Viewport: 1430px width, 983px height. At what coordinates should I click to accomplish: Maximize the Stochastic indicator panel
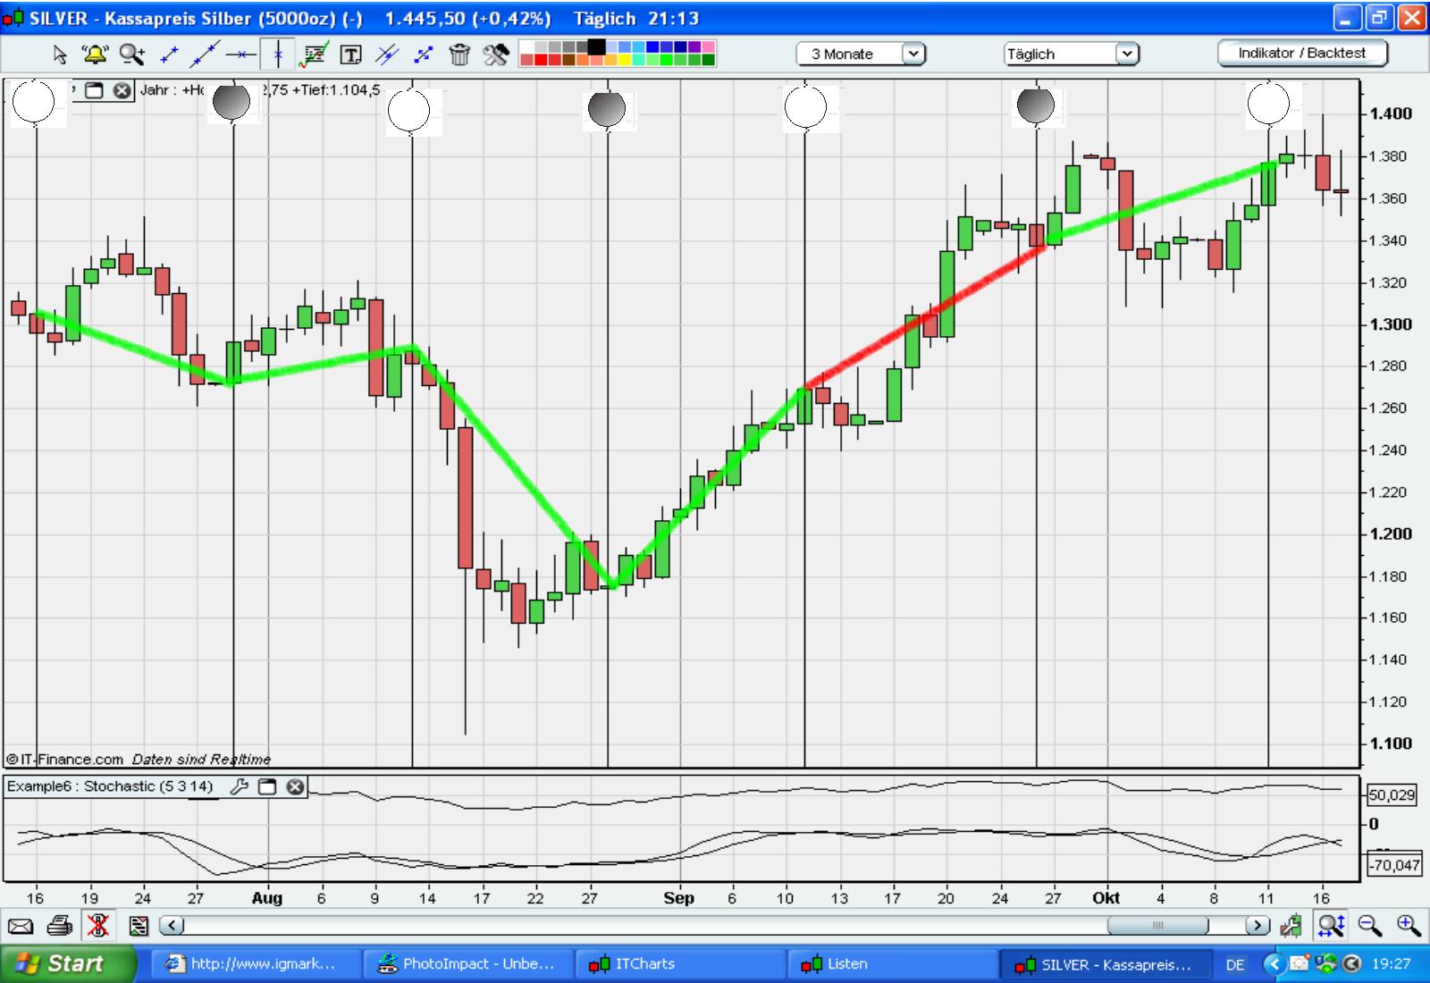click(267, 786)
